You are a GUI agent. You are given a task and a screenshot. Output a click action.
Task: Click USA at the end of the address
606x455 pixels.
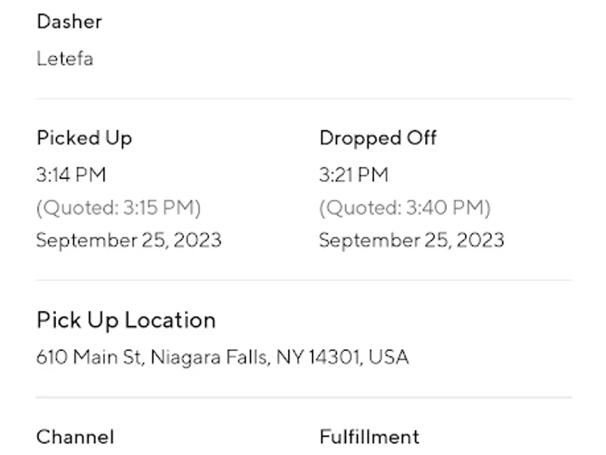389,356
